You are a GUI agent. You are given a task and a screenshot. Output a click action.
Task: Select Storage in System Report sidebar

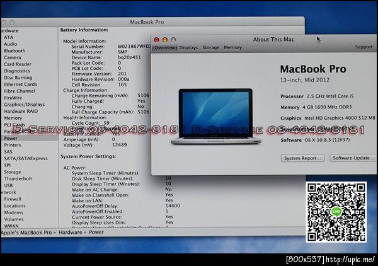[x=13, y=172]
